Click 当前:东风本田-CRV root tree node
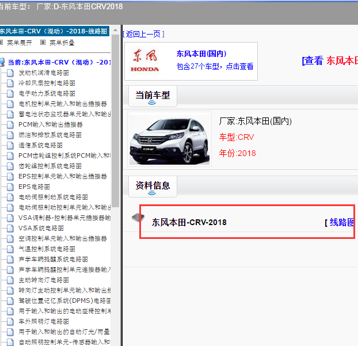The height and width of the screenshot is (346, 358). tap(59, 62)
